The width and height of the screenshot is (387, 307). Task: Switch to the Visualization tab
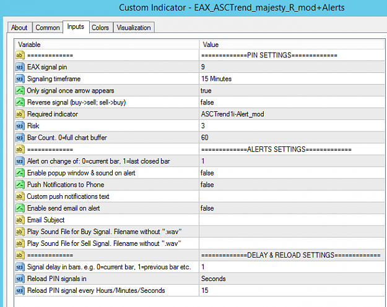coord(134,28)
